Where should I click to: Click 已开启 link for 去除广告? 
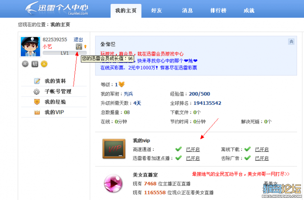[262, 158]
